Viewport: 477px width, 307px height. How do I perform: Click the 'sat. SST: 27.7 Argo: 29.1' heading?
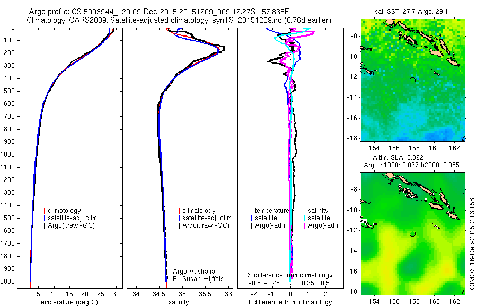tap(411, 12)
